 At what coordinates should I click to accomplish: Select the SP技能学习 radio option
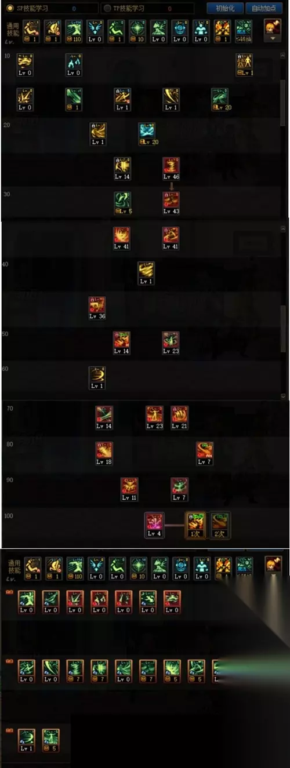point(10,9)
